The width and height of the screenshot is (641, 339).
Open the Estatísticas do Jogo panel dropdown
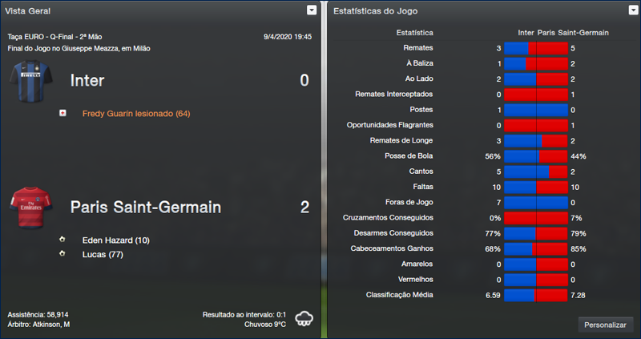click(x=631, y=10)
